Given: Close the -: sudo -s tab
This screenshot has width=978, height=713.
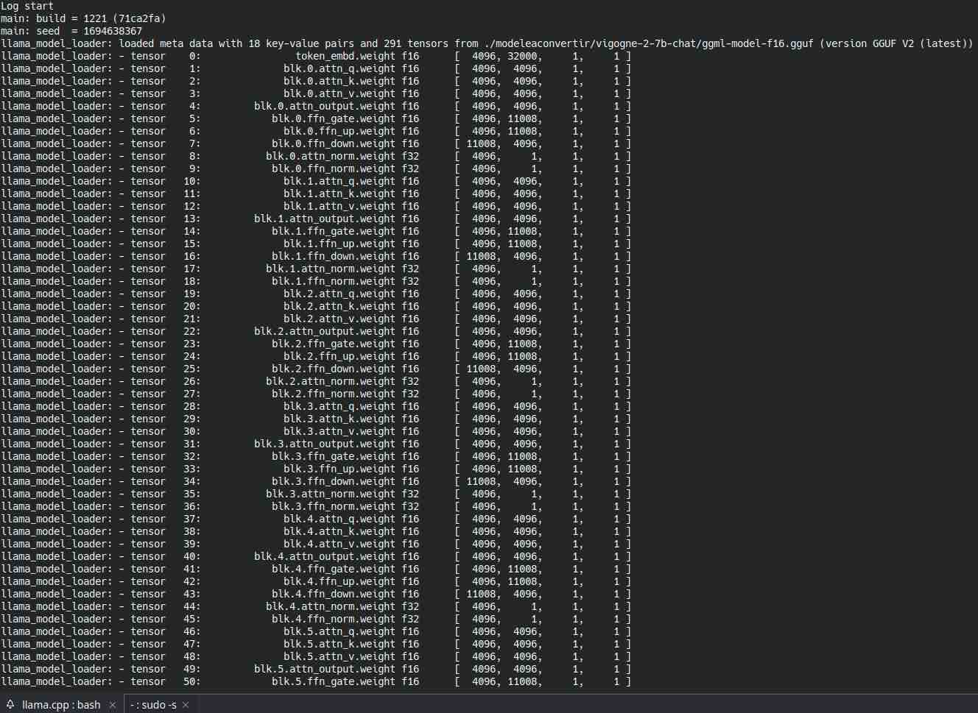Looking at the screenshot, I should pos(186,705).
